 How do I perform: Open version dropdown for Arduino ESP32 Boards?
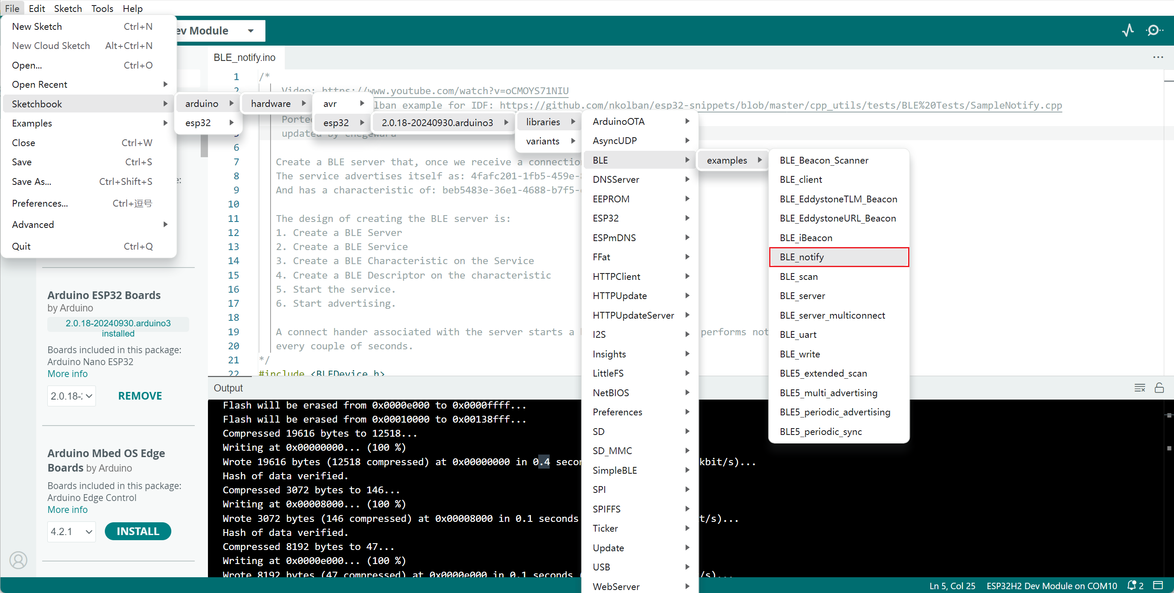(72, 396)
